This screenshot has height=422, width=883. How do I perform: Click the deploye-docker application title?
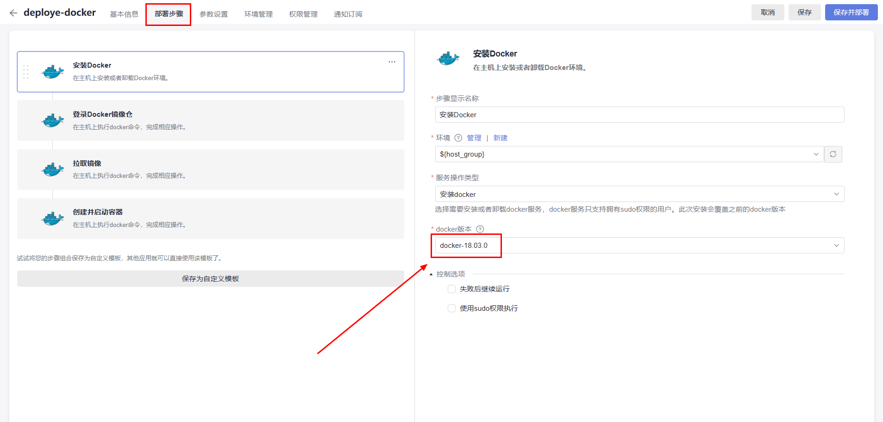pos(60,13)
